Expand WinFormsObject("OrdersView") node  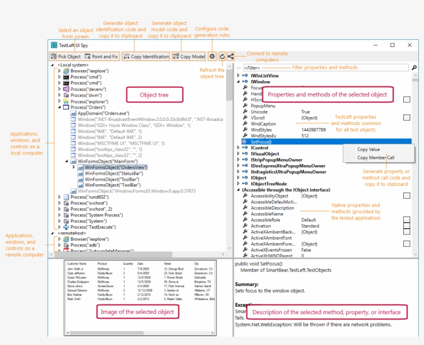tap(73, 167)
